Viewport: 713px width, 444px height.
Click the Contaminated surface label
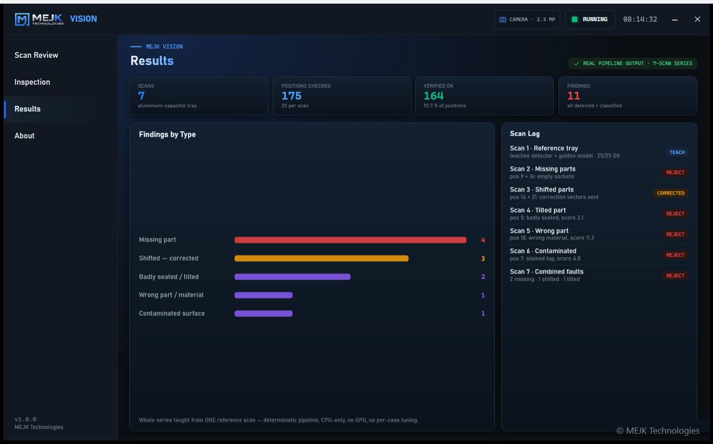(x=172, y=313)
